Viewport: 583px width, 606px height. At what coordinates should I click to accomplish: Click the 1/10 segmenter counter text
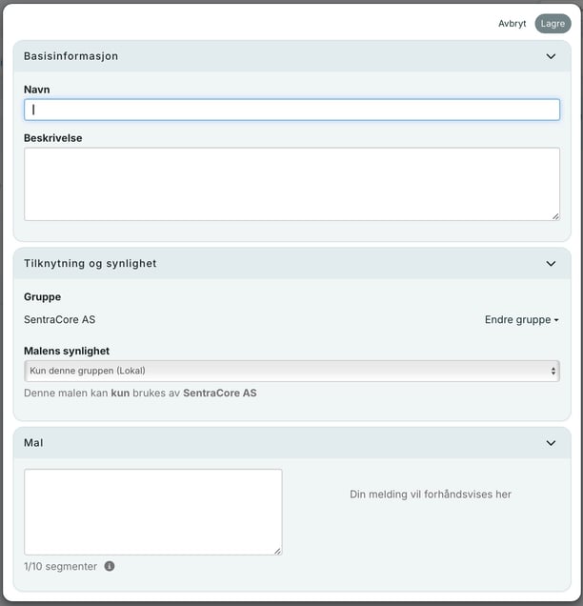point(61,566)
